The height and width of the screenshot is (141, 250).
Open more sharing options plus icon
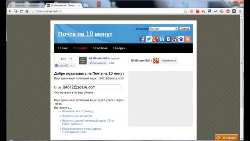[x=188, y=39]
